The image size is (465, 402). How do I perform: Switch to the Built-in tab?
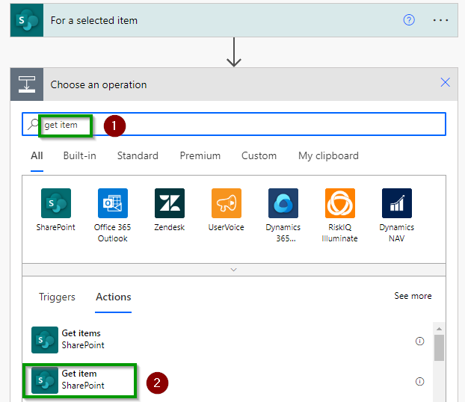(x=79, y=155)
